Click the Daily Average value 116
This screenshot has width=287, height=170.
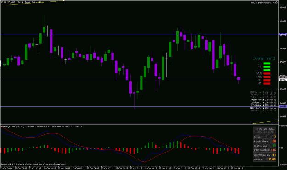pyautogui.click(x=274, y=150)
